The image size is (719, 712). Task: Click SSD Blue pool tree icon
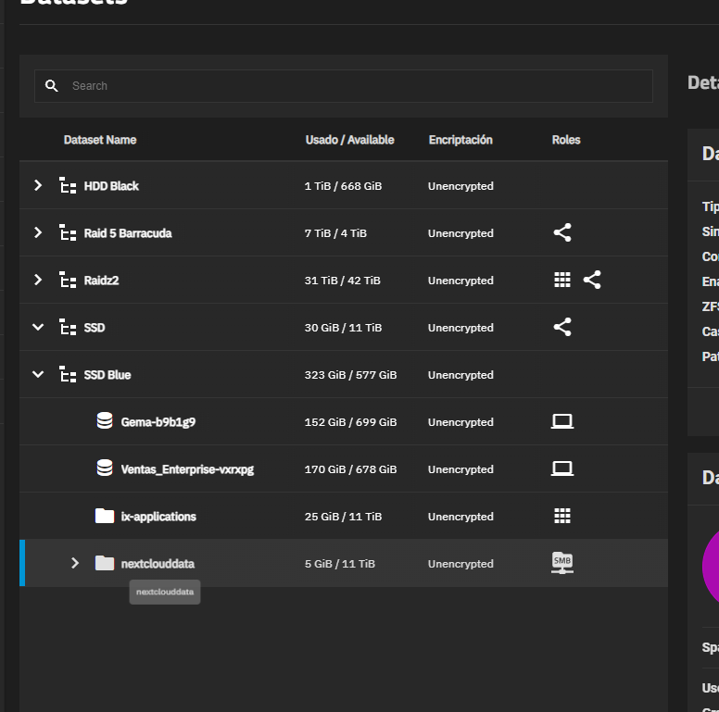pyautogui.click(x=68, y=374)
